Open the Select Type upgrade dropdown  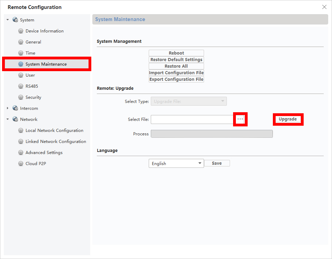pos(188,101)
